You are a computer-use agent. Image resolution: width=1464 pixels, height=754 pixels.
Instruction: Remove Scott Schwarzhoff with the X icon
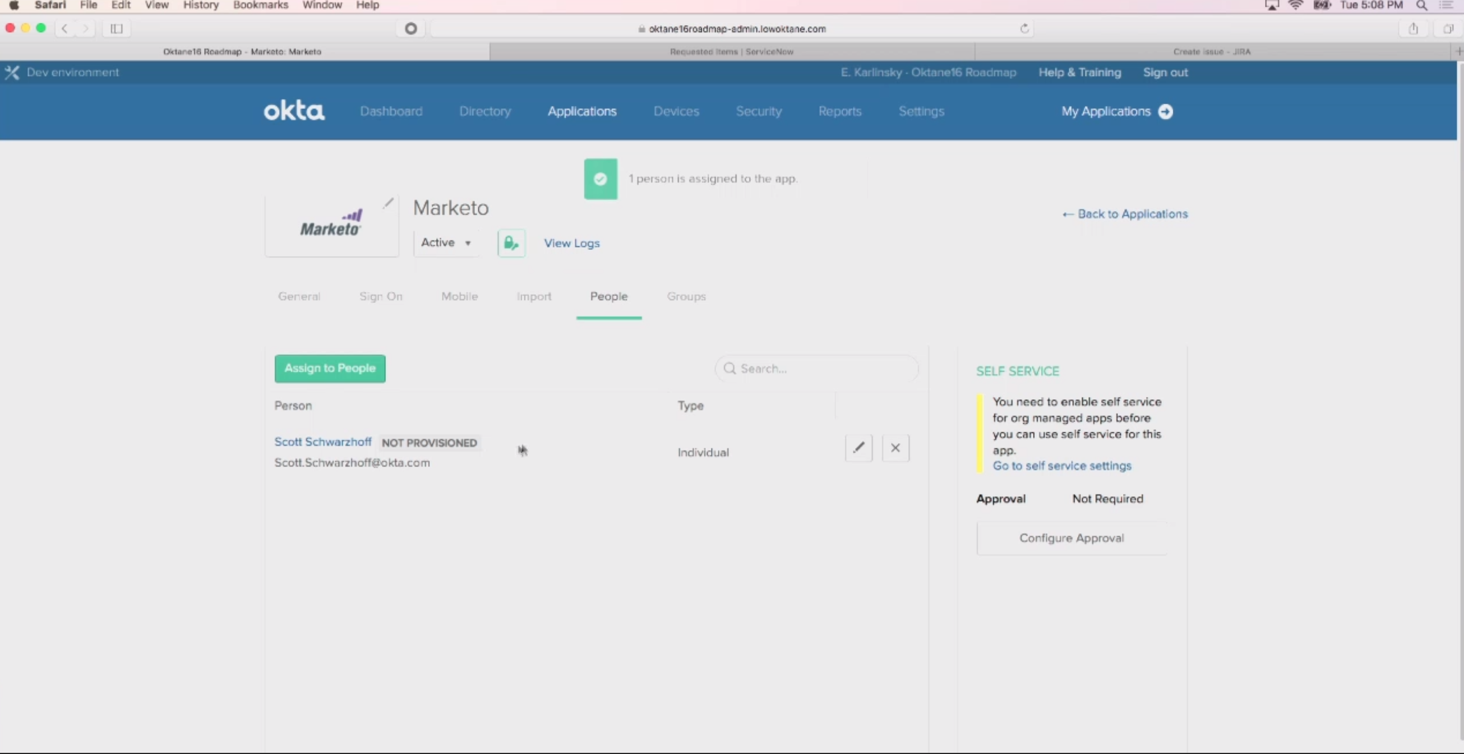[x=895, y=448]
